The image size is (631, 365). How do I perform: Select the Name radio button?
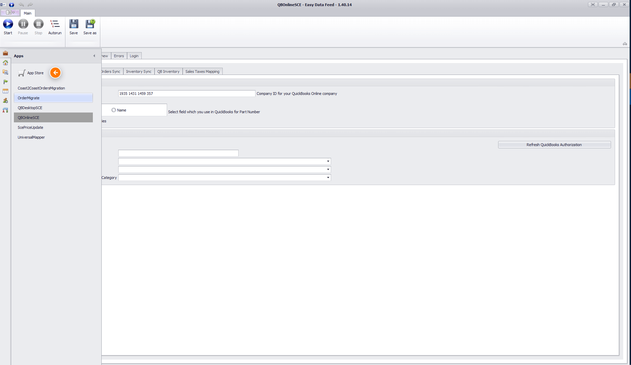click(114, 110)
